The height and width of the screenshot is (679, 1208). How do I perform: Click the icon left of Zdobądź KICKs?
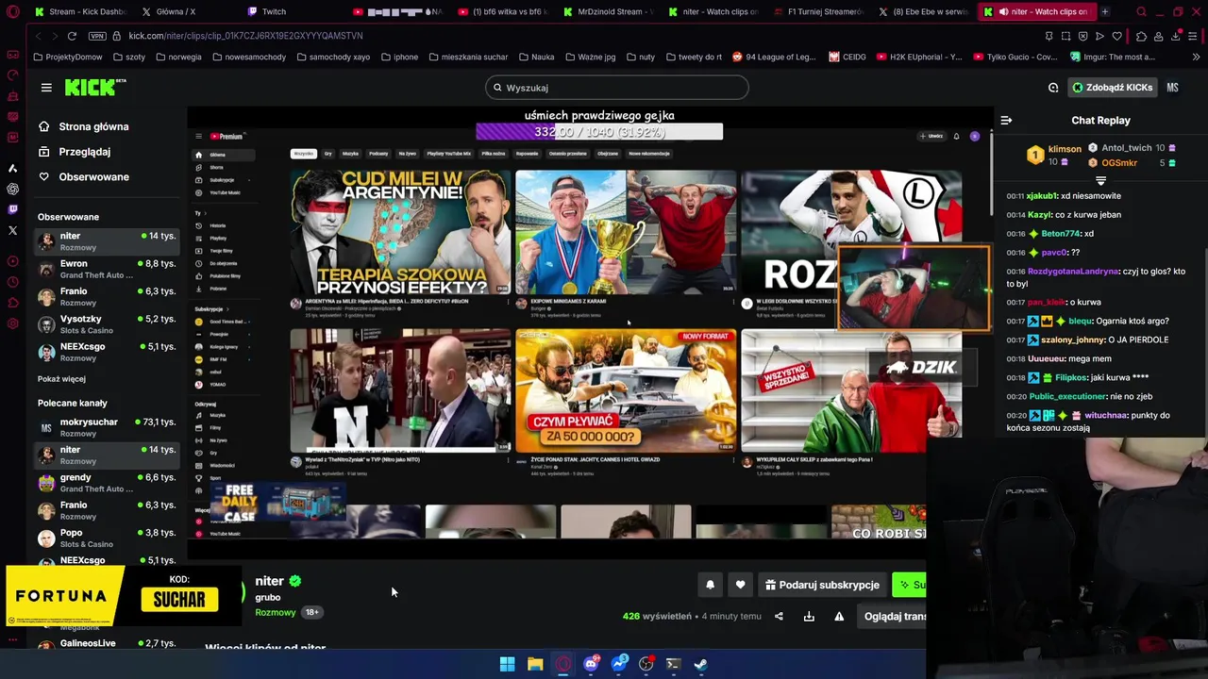[1053, 88]
